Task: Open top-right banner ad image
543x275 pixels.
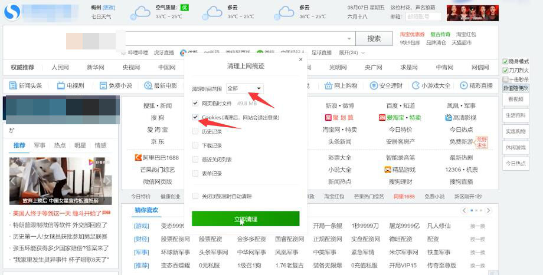Action: [472, 13]
